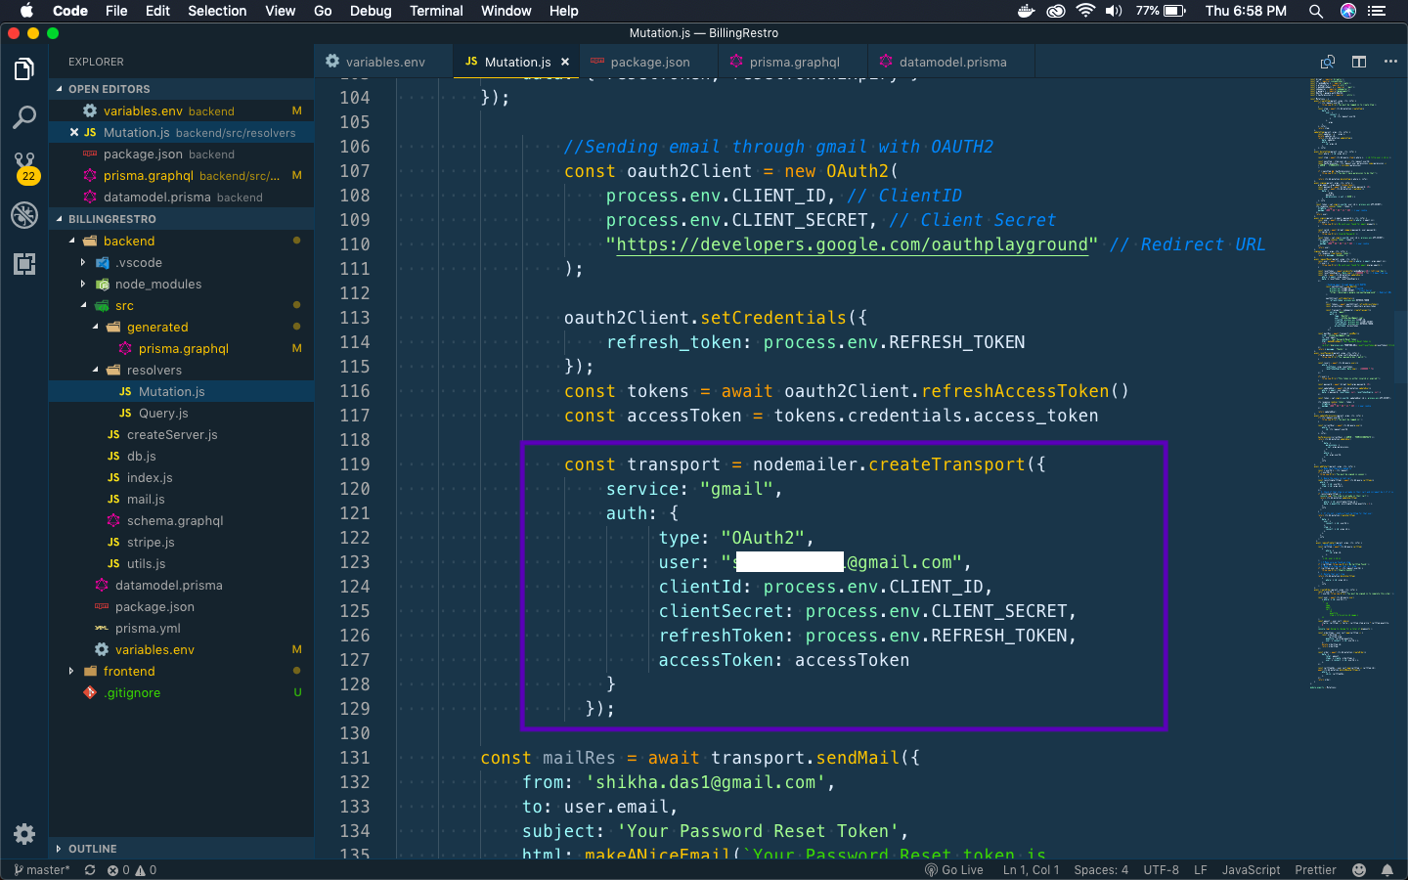
Task: Open Source Control view with 22 badge
Action: point(24,167)
